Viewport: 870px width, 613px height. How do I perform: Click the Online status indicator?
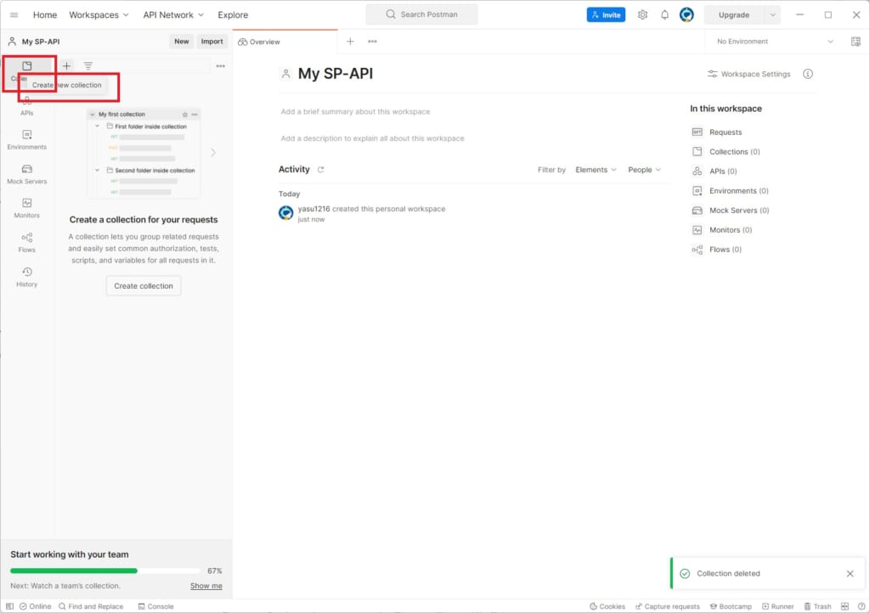pyautogui.click(x=35, y=606)
